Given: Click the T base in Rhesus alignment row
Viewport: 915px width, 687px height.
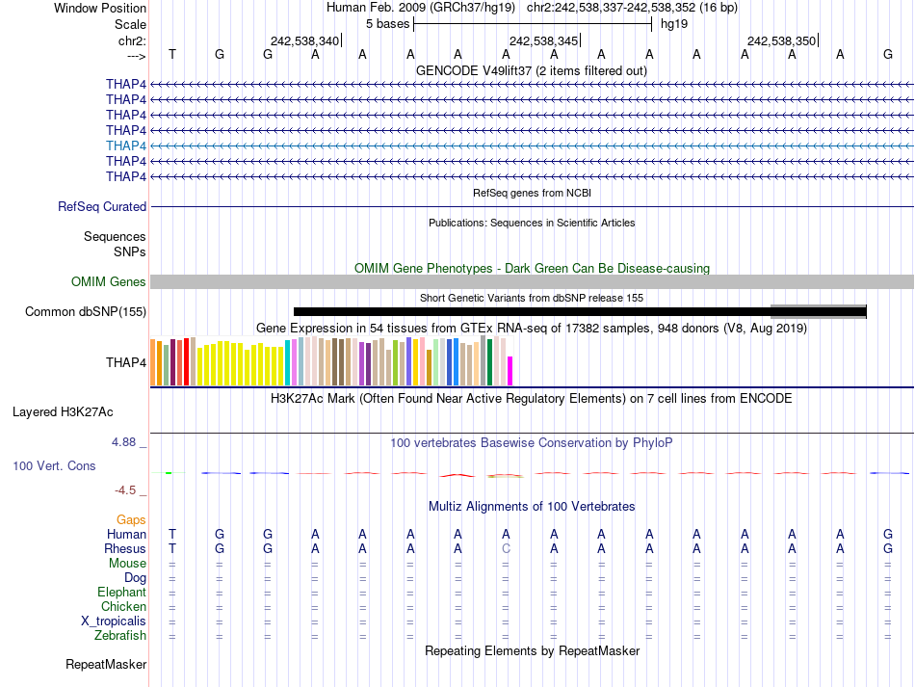Looking at the screenshot, I should tap(172, 548).
